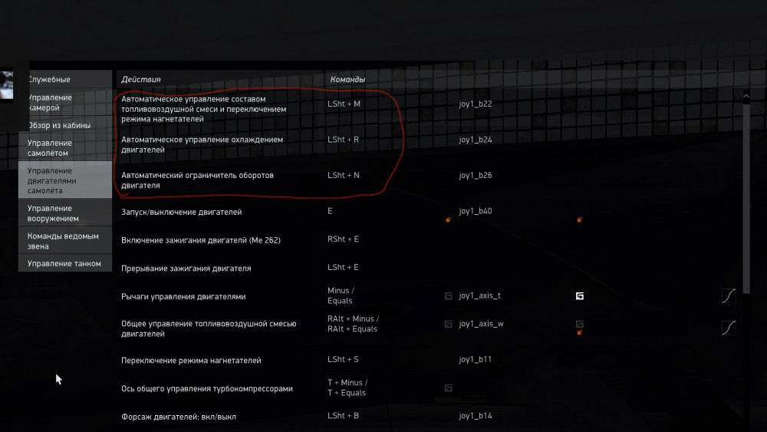
Task: Go to Команды ведомым звена category
Action: (63, 241)
